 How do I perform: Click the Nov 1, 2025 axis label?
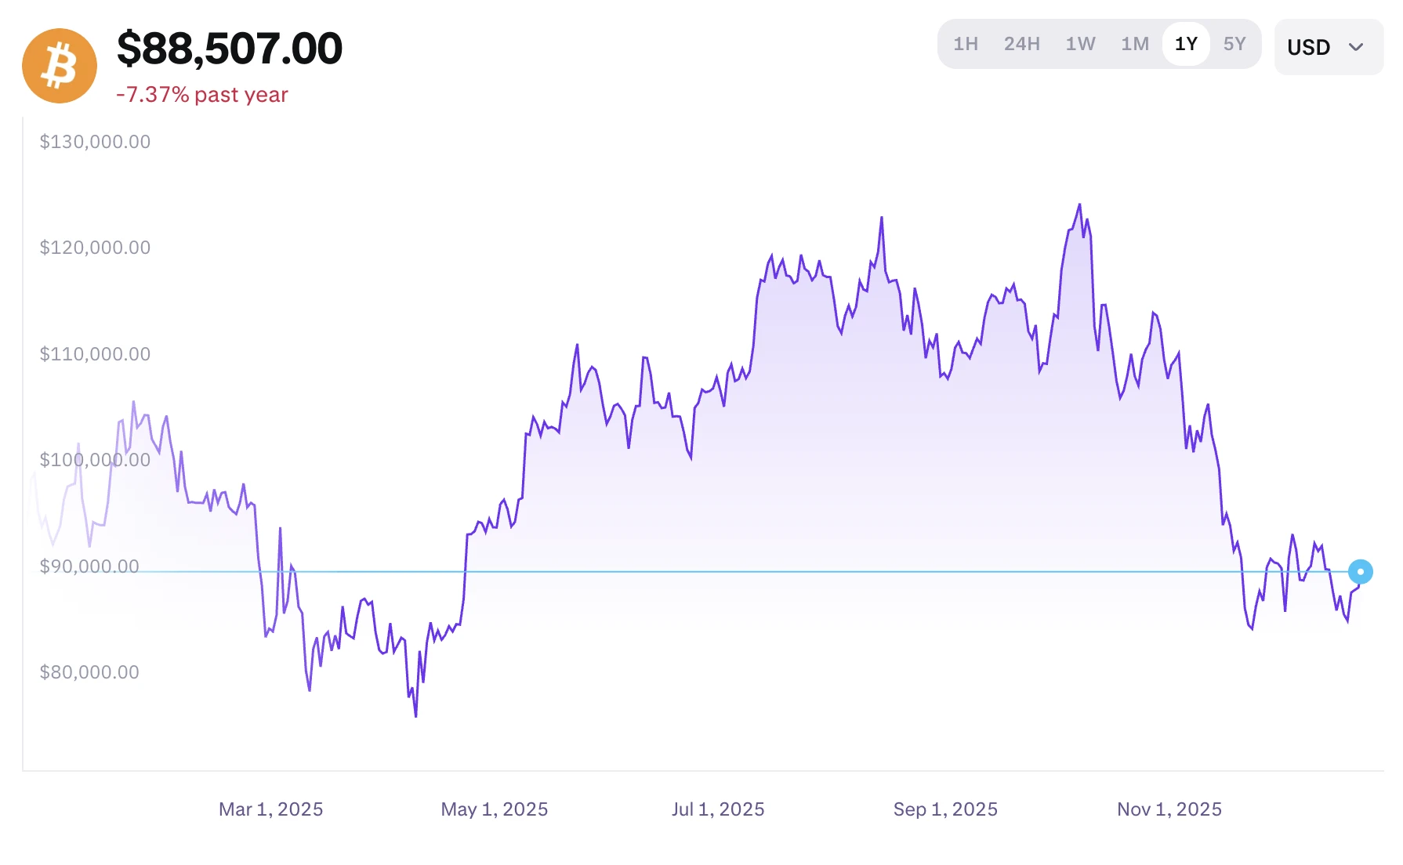pos(1169,809)
